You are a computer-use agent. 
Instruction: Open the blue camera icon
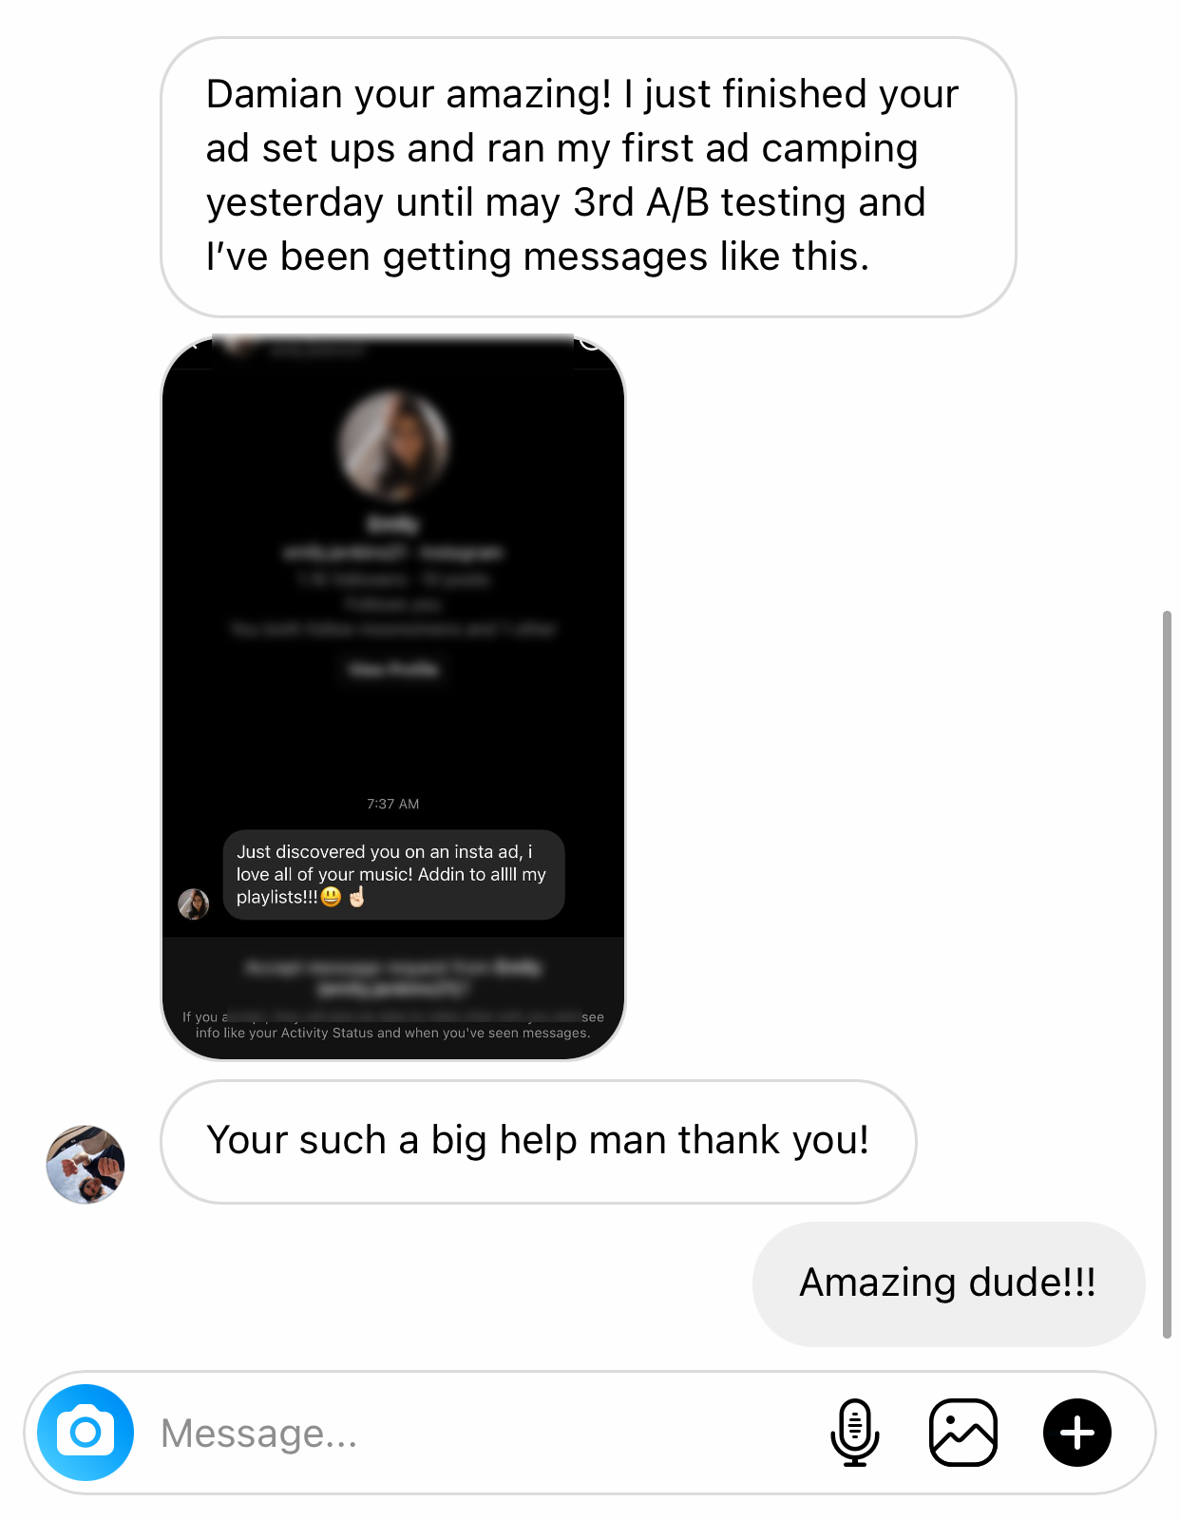86,1432
